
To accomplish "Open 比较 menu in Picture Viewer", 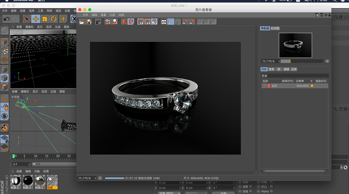I will coord(112,15).
